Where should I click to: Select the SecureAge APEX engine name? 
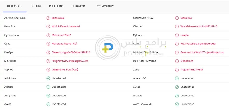point(143,18)
